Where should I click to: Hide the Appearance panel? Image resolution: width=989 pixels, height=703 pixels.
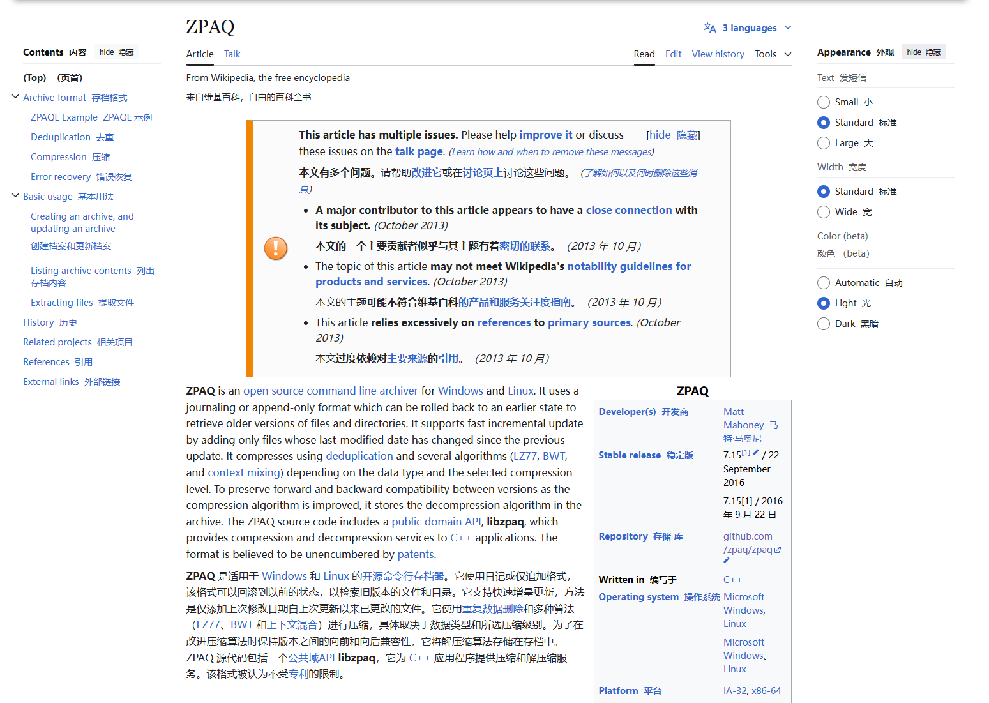point(923,52)
